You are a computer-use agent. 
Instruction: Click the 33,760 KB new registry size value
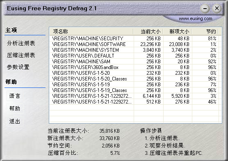tap(109, 138)
